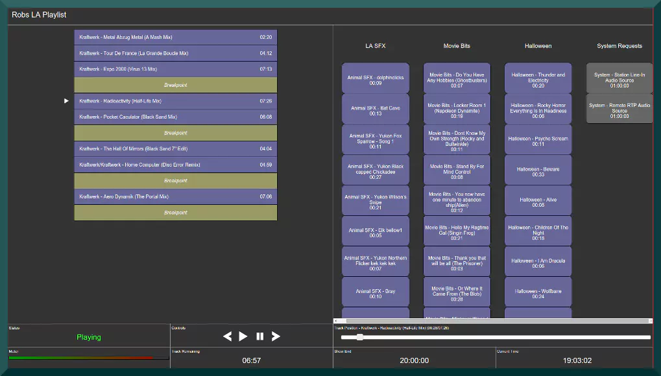Image resolution: width=661 pixels, height=376 pixels.
Task: Play Movie Bits - Stand By For Mind Control
Action: pos(457,170)
